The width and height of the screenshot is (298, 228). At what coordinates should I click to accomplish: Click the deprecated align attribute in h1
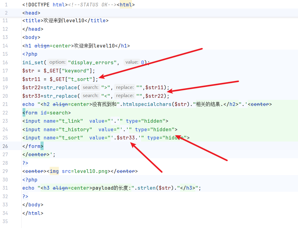(x=42, y=46)
